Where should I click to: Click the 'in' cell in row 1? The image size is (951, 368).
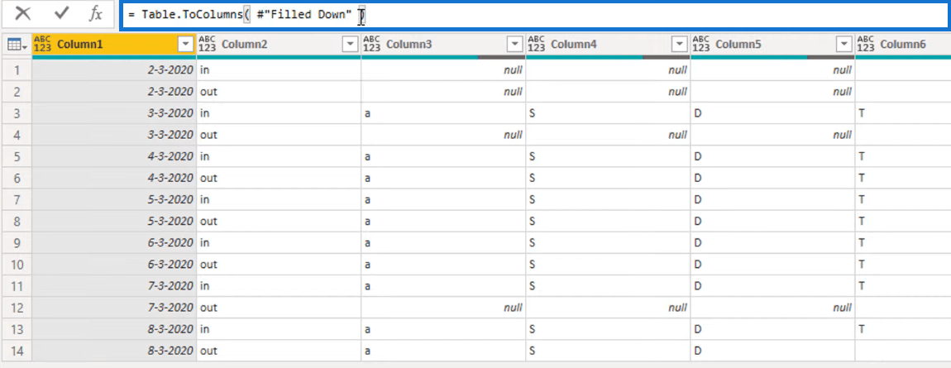[279, 70]
